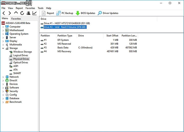Select the MS Reserved partition row
Viewport: 184px width, 132px height.
[x=89, y=44]
